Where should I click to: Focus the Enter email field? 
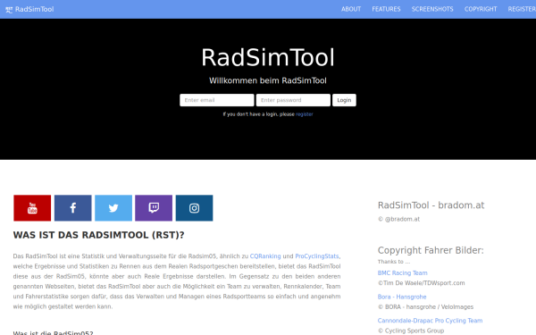tap(217, 100)
